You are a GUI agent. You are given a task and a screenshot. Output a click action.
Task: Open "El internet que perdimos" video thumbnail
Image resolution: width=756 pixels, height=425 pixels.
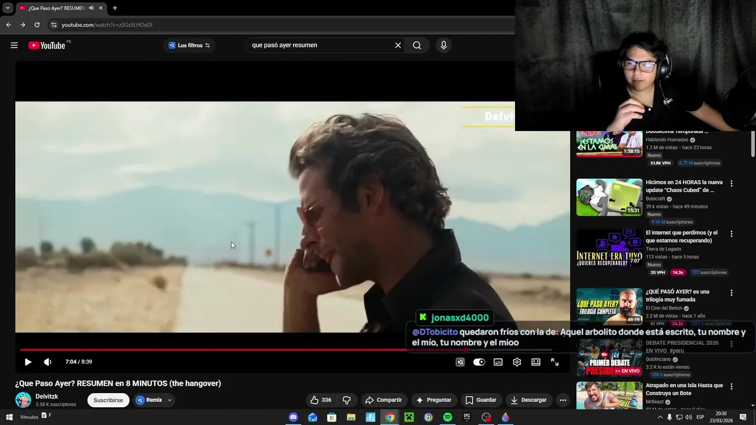pos(609,247)
